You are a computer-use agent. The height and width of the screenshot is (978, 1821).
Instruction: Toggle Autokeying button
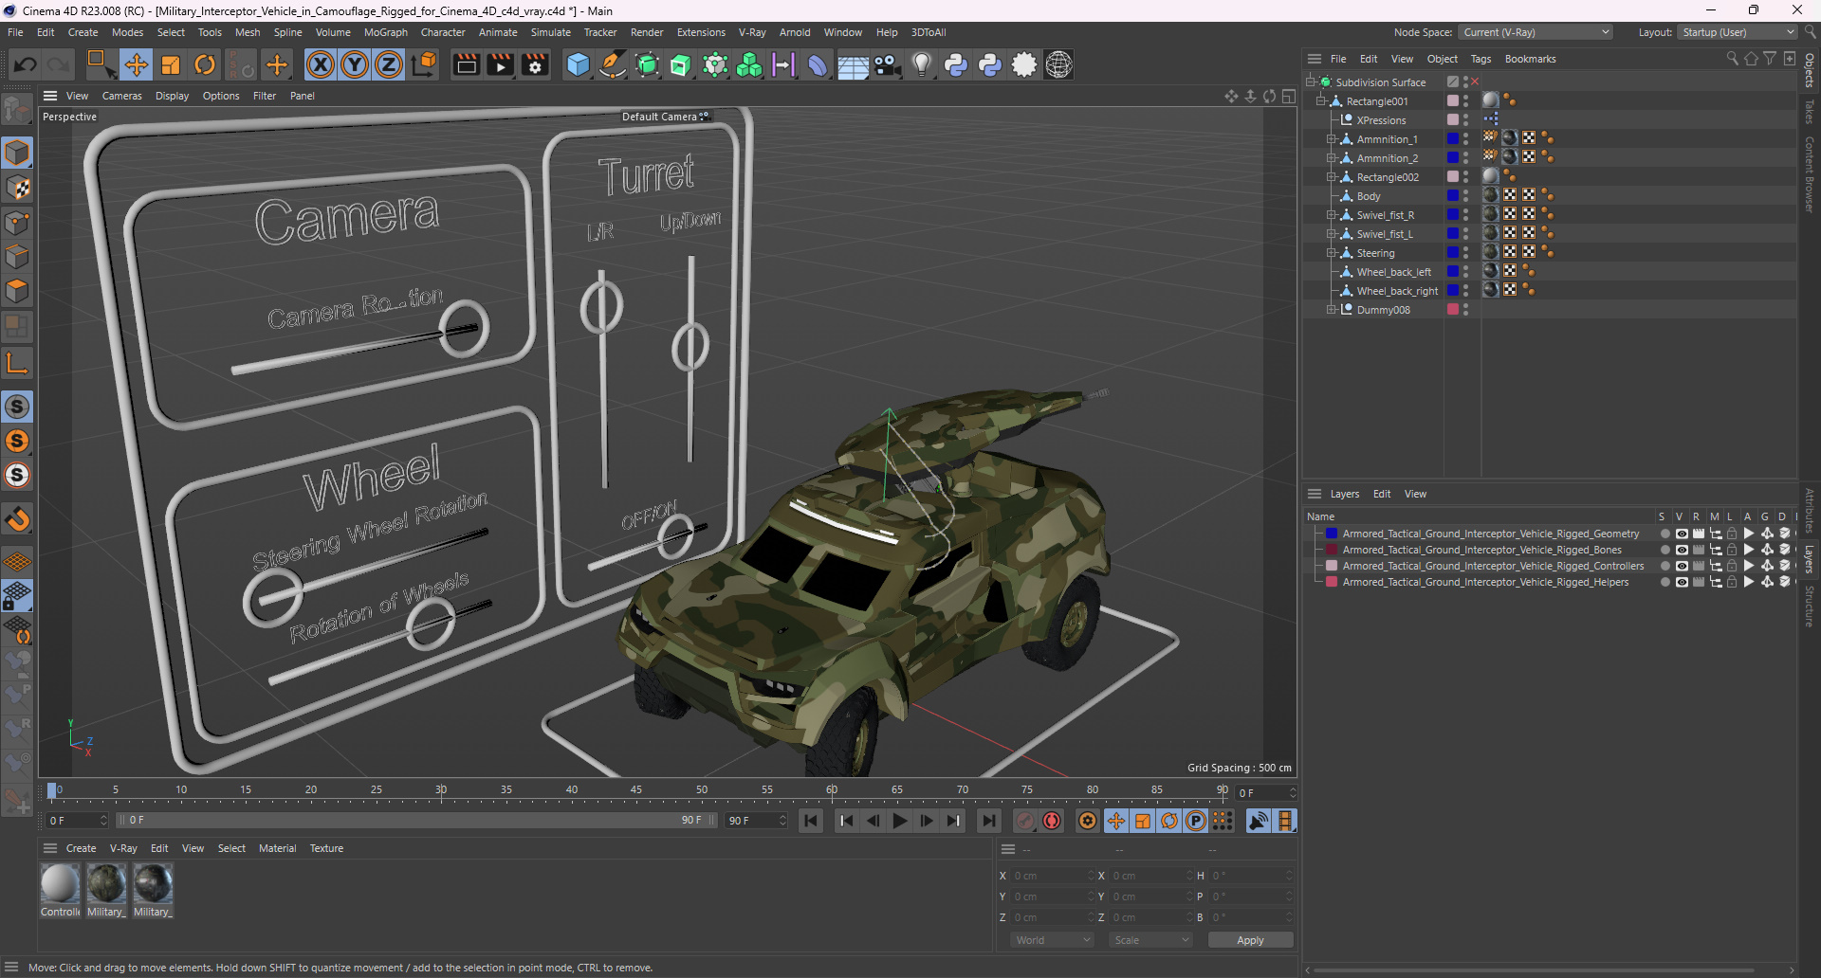tap(1052, 821)
